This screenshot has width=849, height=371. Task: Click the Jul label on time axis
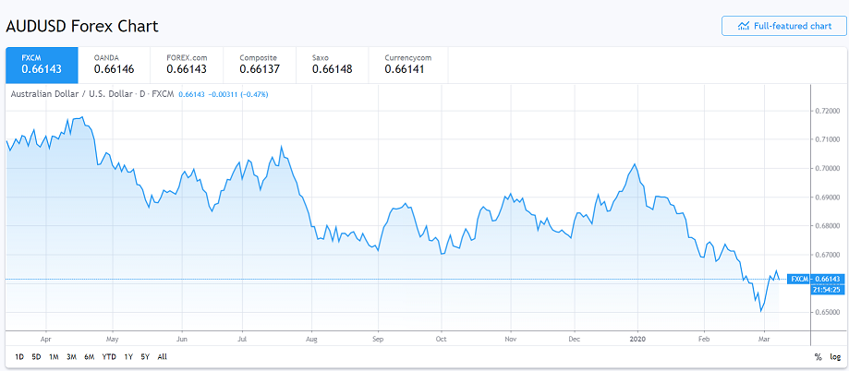(242, 339)
